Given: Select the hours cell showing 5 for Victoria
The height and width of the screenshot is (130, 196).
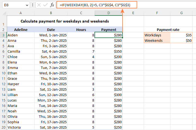Looking at the screenshot, I should (81, 127).
